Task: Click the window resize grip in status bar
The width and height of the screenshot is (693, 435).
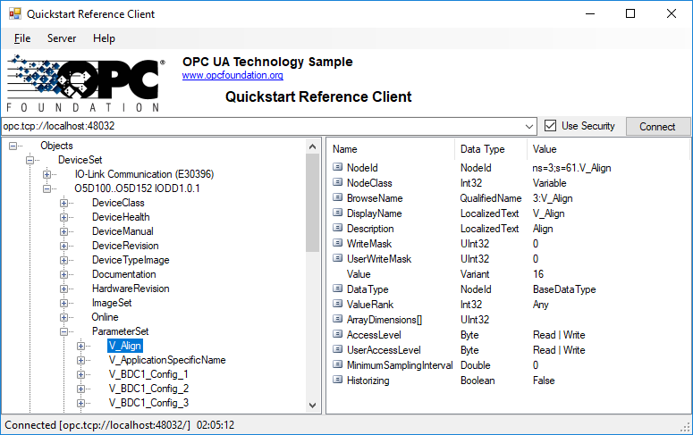Action: click(x=686, y=427)
